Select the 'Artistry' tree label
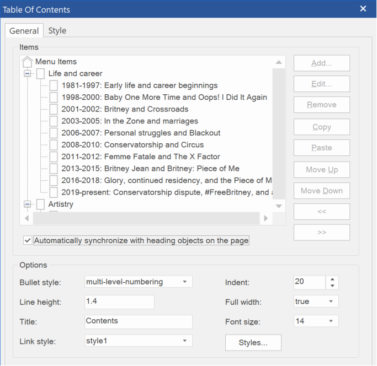 tap(61, 204)
